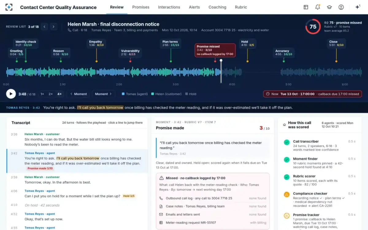Open the Coaching tab

tap(217, 7)
